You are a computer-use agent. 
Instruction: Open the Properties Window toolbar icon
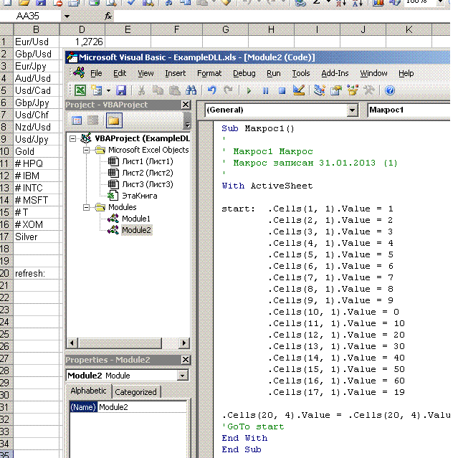pyautogui.click(x=336, y=90)
